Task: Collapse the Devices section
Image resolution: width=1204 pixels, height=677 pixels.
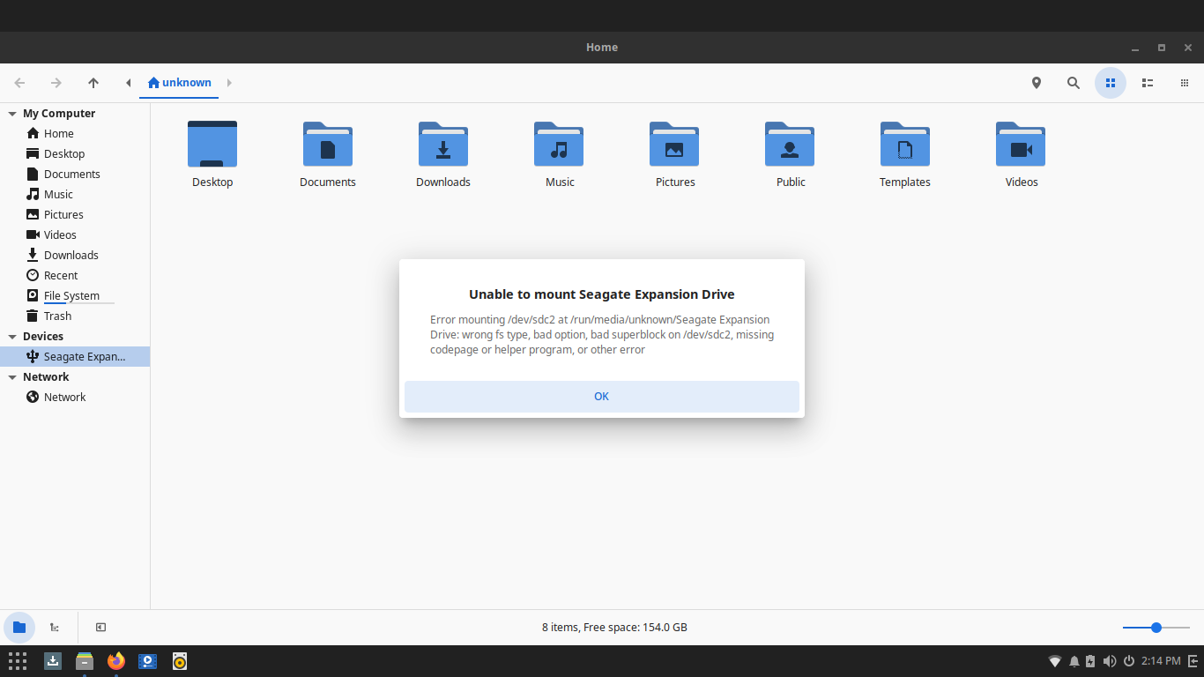Action: click(x=12, y=337)
